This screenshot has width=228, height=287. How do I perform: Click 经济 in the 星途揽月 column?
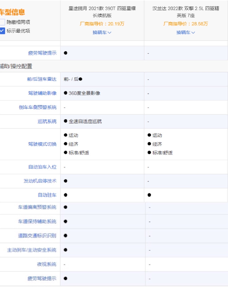(x=73, y=144)
